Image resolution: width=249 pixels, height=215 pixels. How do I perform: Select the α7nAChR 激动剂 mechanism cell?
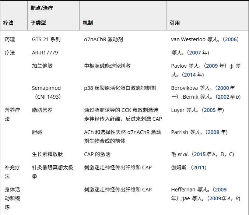tap(104, 39)
